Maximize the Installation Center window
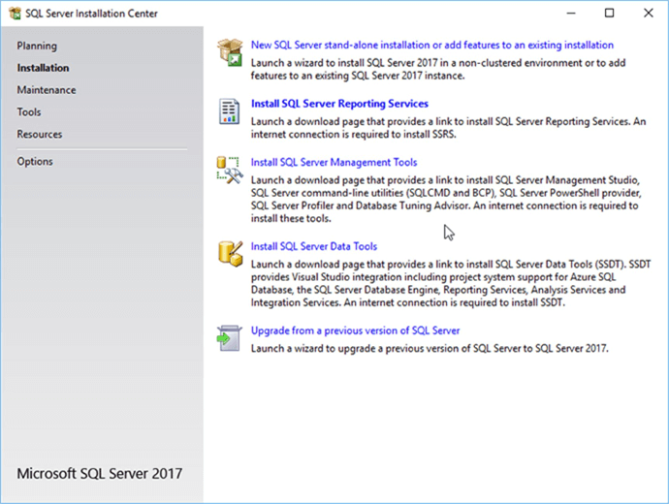This screenshot has width=669, height=504. 609,14
